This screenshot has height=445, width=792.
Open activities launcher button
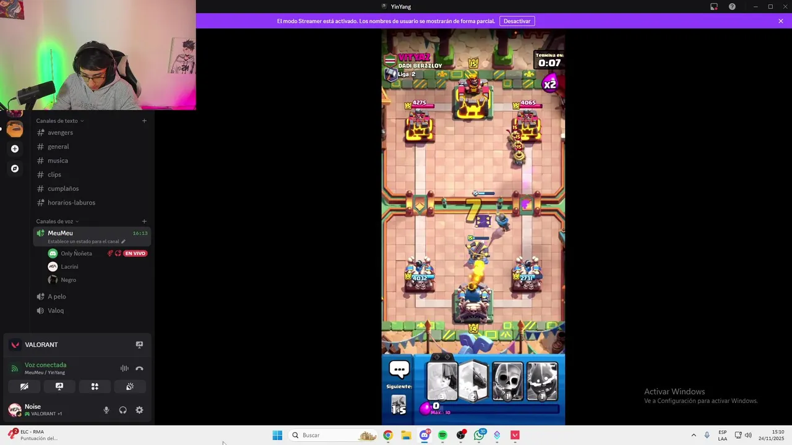click(95, 386)
